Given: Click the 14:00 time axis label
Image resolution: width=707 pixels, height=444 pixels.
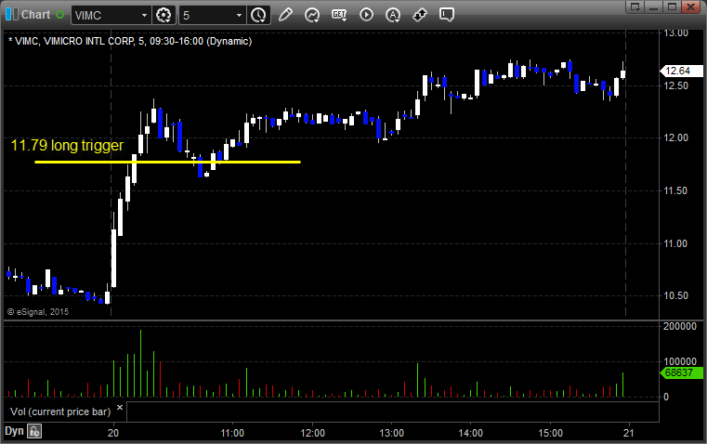Looking at the screenshot, I should pyautogui.click(x=471, y=433).
